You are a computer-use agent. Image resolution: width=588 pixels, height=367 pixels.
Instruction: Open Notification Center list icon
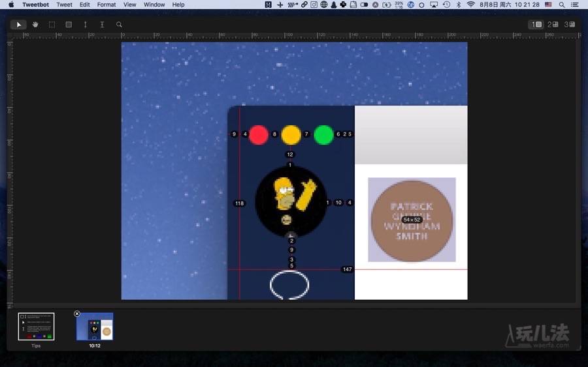(x=574, y=5)
